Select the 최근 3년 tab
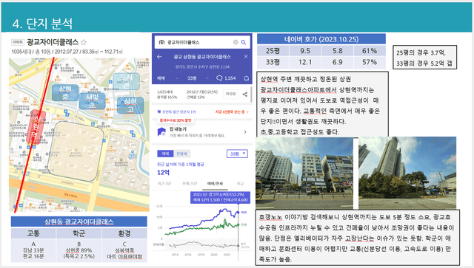Image resolution: width=474 pixels, height=268 pixels. pyautogui.click(x=164, y=184)
